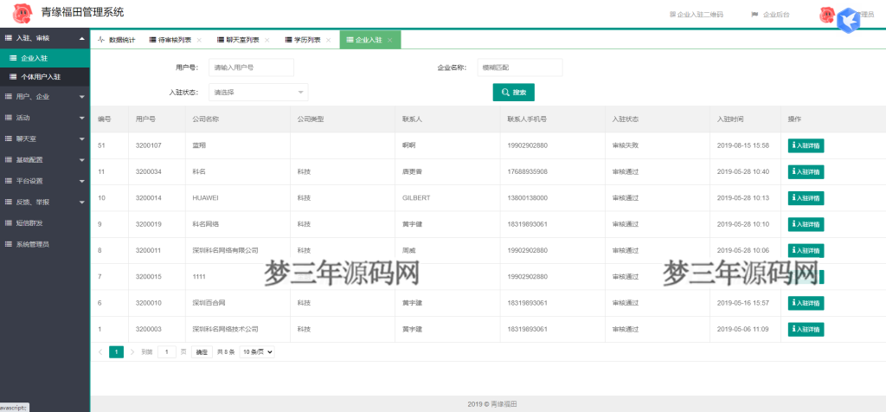Viewport: 886px width, 412px height.
Task: Expand the 平台设置 sidebar menu
Action: (x=45, y=181)
